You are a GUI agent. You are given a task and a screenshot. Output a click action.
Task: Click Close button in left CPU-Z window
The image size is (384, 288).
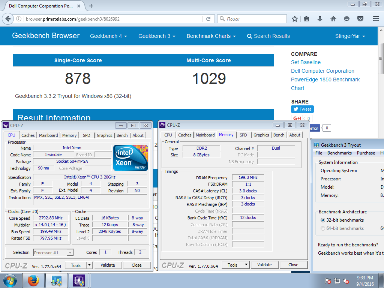click(136, 265)
